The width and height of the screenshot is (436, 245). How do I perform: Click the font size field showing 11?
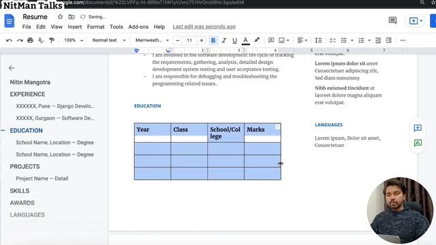189,41
